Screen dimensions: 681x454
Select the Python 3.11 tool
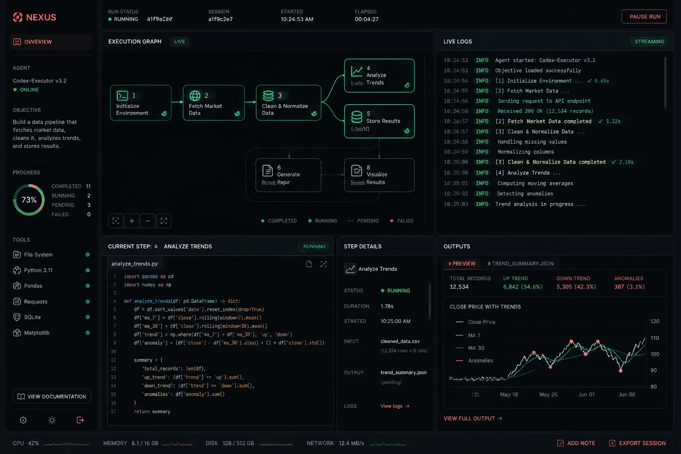[51, 270]
